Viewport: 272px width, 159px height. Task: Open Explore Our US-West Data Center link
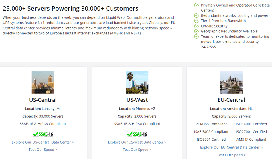[137, 142]
